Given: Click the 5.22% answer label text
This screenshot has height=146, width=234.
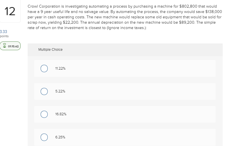Looking at the screenshot, I should tap(60, 91).
